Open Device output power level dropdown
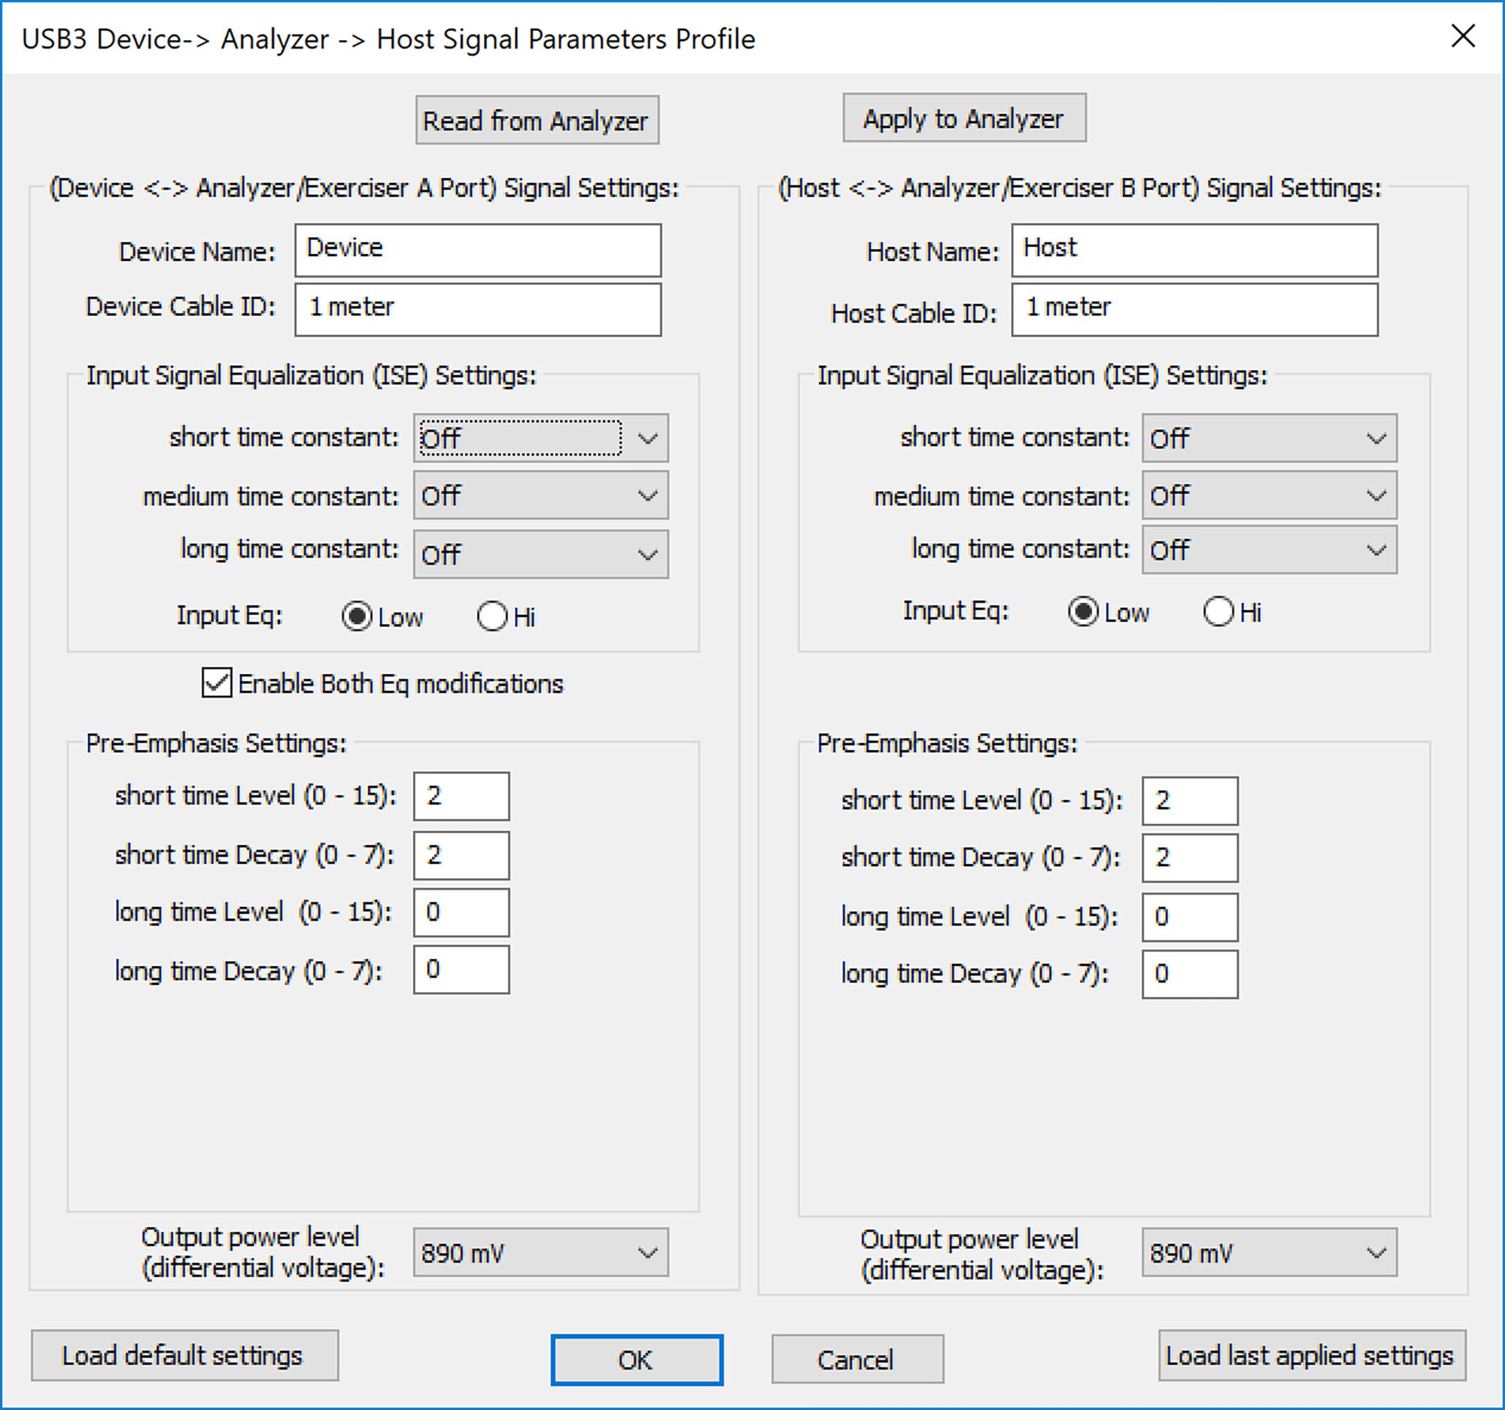The width and height of the screenshot is (1505, 1410). tap(540, 1252)
